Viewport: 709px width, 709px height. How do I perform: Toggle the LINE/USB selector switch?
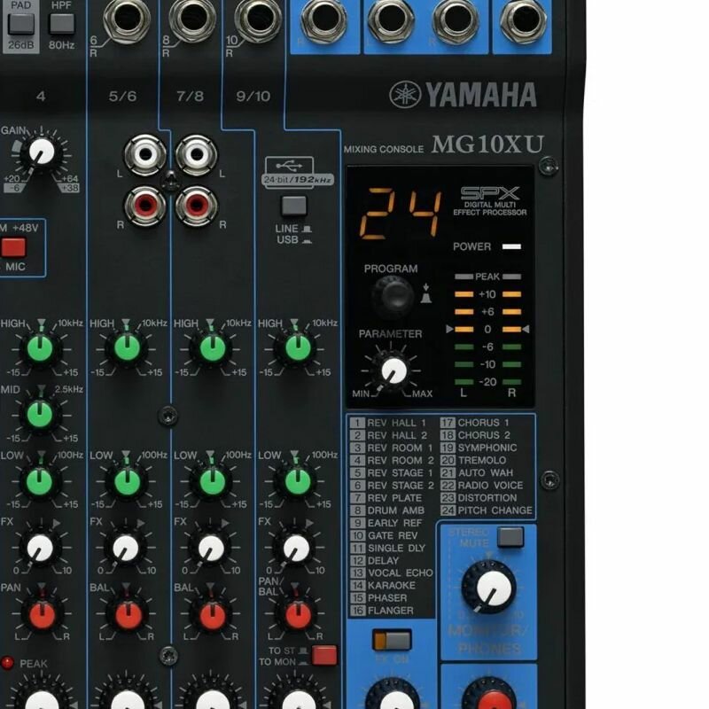tap(294, 206)
